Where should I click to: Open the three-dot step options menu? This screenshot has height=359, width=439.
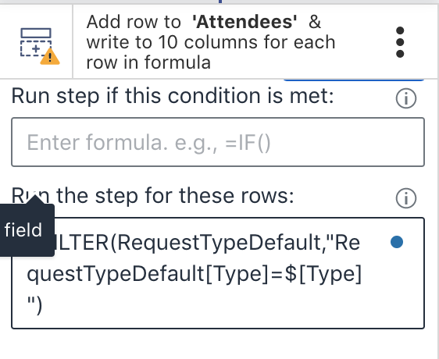pyautogui.click(x=400, y=42)
